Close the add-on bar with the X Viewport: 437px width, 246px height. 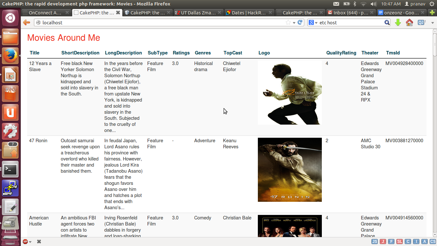(39, 242)
